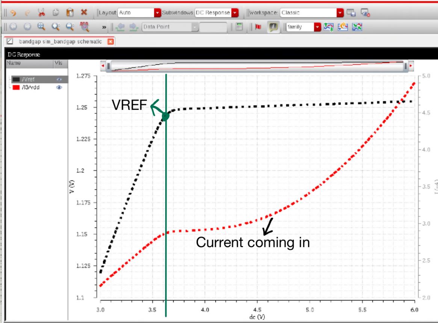Close the bandgap sim_bandgap schematic tab
Screen dimensions: 438x323
tap(110, 42)
